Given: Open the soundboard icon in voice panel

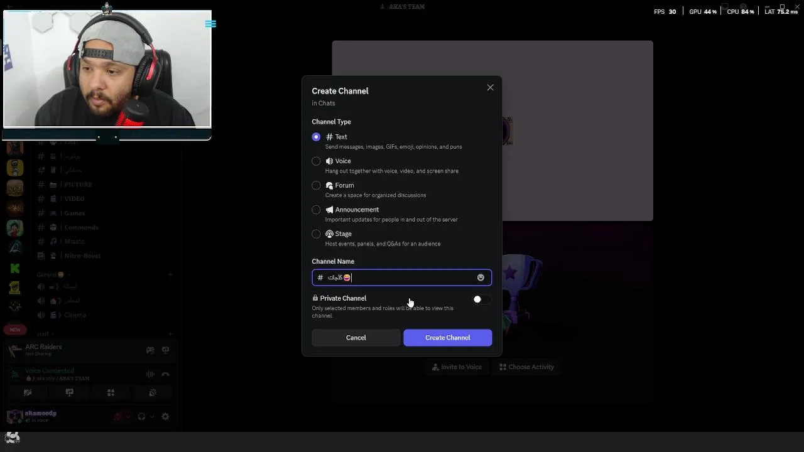Looking at the screenshot, I should pos(152,392).
